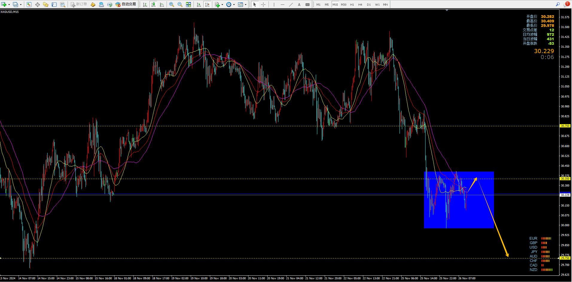Expand the indicators dropdown arrow
The image size is (572, 282).
click(x=222, y=4)
